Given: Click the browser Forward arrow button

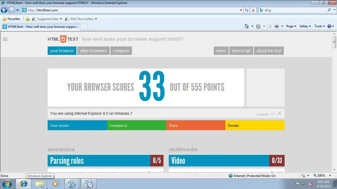Looking at the screenshot, I should tap(12, 10).
